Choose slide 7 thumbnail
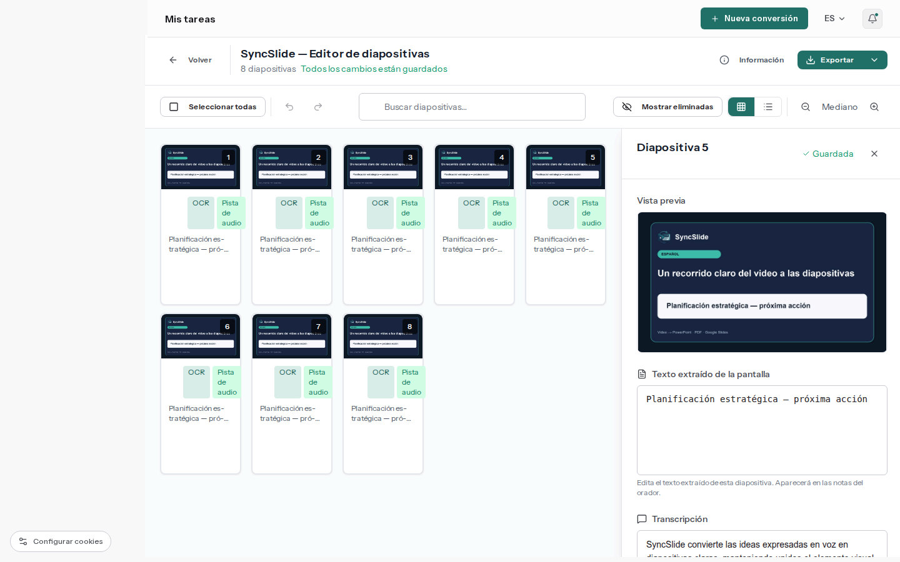This screenshot has height=562, width=900. pos(292,336)
